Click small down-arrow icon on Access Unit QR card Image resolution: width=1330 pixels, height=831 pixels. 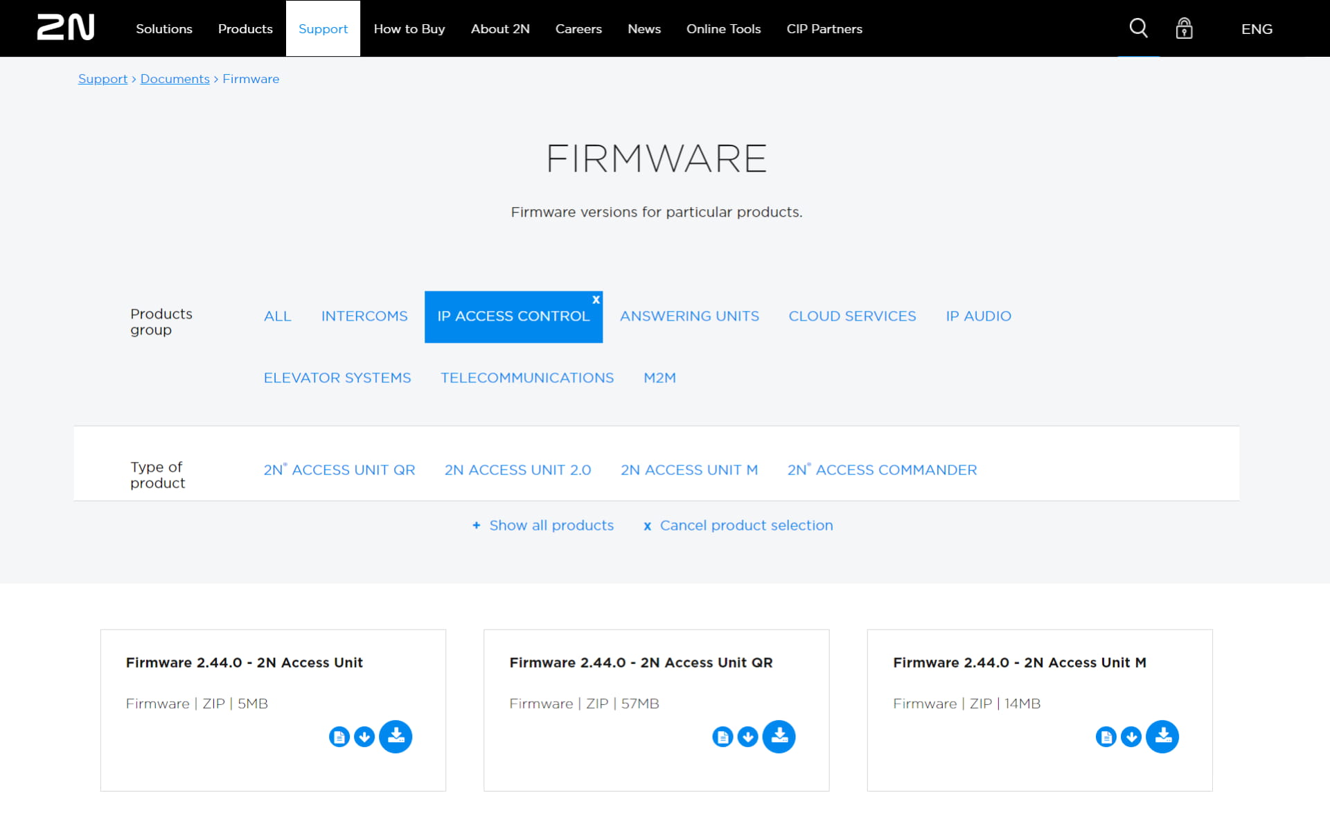tap(747, 737)
